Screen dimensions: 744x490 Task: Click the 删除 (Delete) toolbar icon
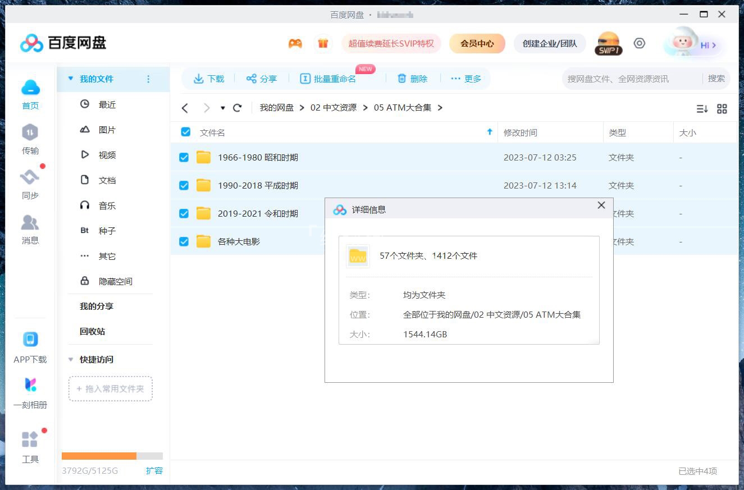point(413,79)
